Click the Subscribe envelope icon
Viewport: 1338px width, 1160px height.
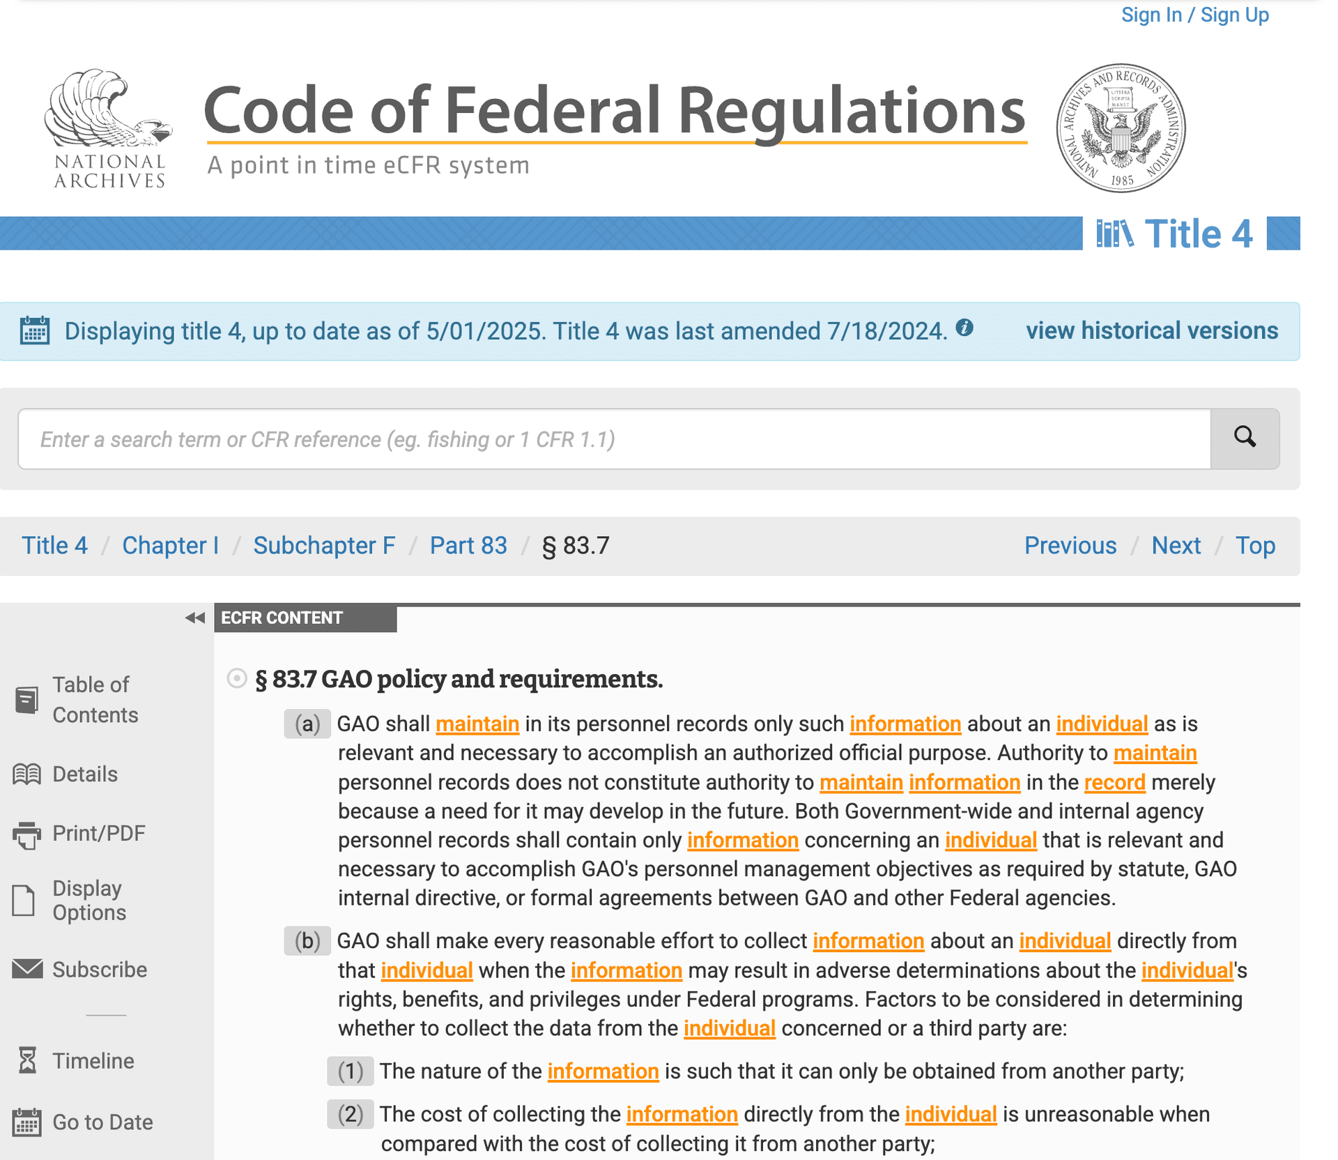point(27,969)
